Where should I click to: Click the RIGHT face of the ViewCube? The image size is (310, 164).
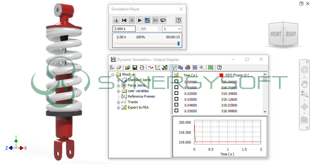pos(291,34)
